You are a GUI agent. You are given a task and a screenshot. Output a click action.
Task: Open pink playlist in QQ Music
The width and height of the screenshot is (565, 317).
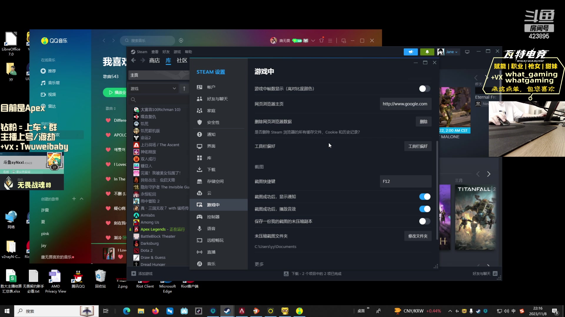click(x=45, y=234)
